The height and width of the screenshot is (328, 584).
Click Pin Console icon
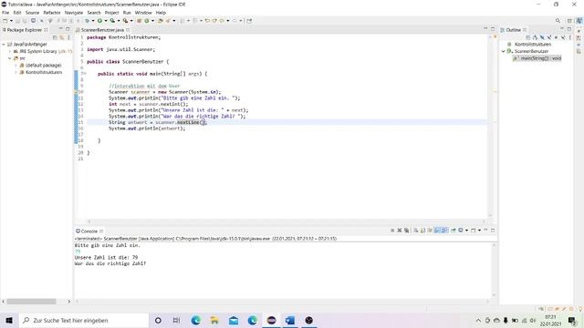(x=454, y=231)
